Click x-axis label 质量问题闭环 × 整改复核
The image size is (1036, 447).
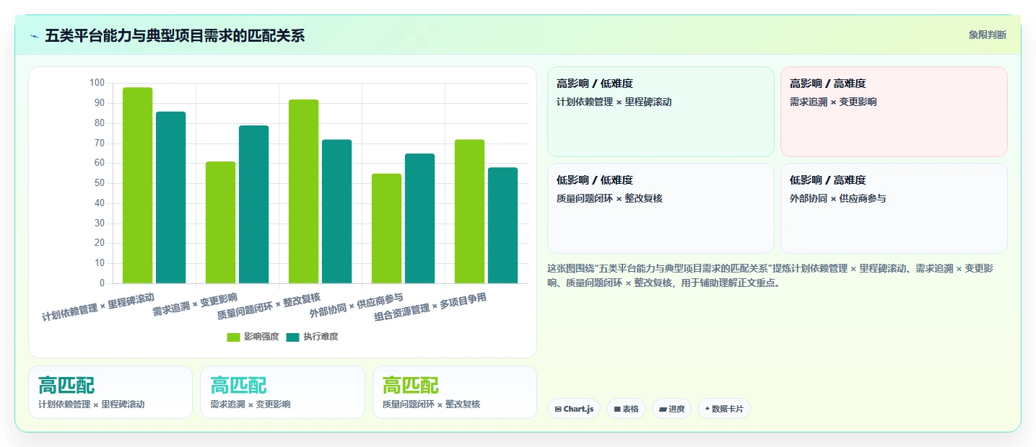[x=269, y=306]
